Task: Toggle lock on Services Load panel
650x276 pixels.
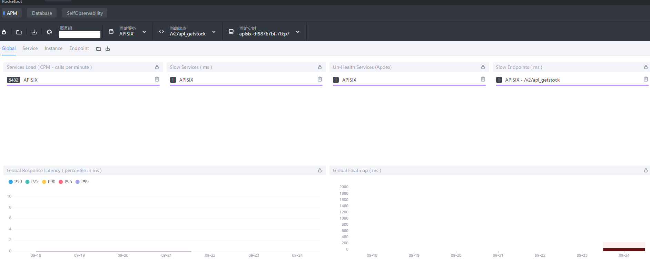Action: tap(157, 67)
